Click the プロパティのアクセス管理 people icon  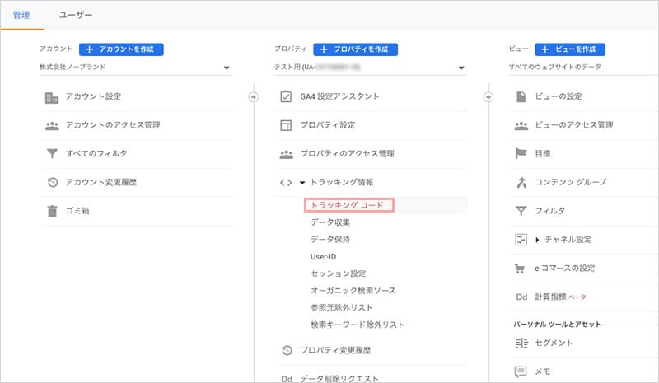[x=286, y=154]
